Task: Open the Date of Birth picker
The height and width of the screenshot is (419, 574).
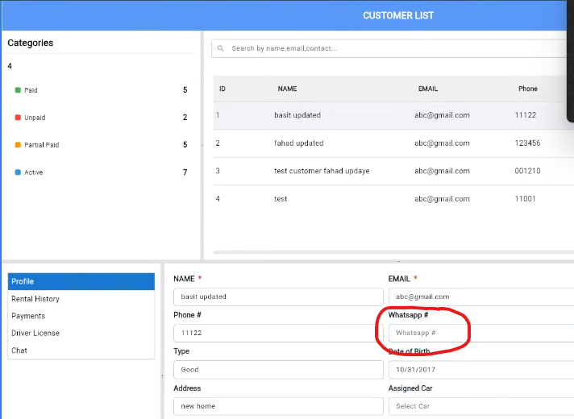Action: point(480,370)
